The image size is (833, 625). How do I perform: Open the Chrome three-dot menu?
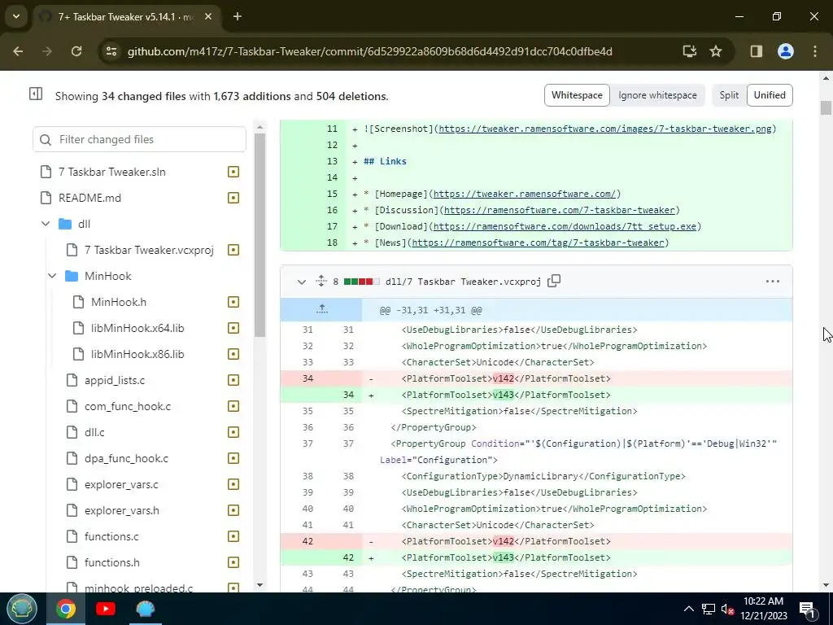[x=815, y=51]
